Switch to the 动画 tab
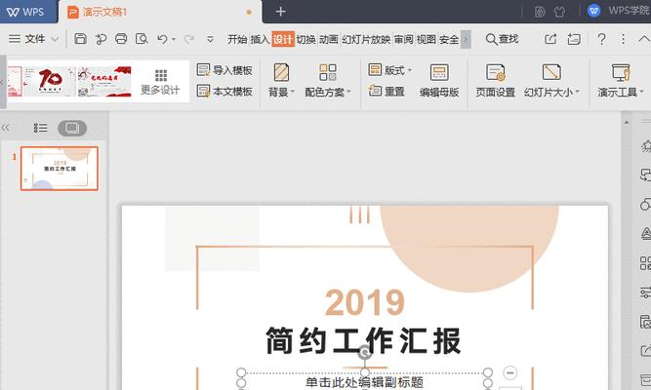This screenshot has width=651, height=390. (328, 39)
